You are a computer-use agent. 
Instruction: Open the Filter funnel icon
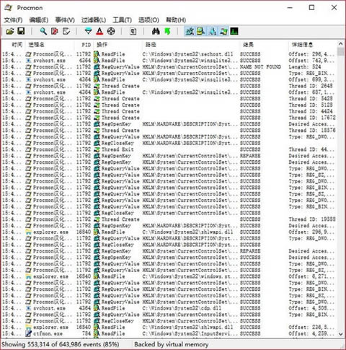coord(88,31)
